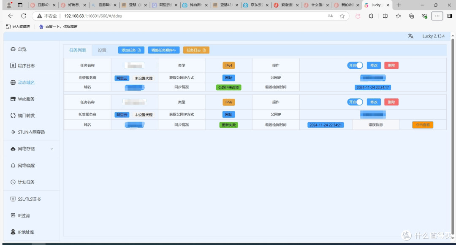Open a new browser tab
The height and width of the screenshot is (245, 456).
pos(399,5)
